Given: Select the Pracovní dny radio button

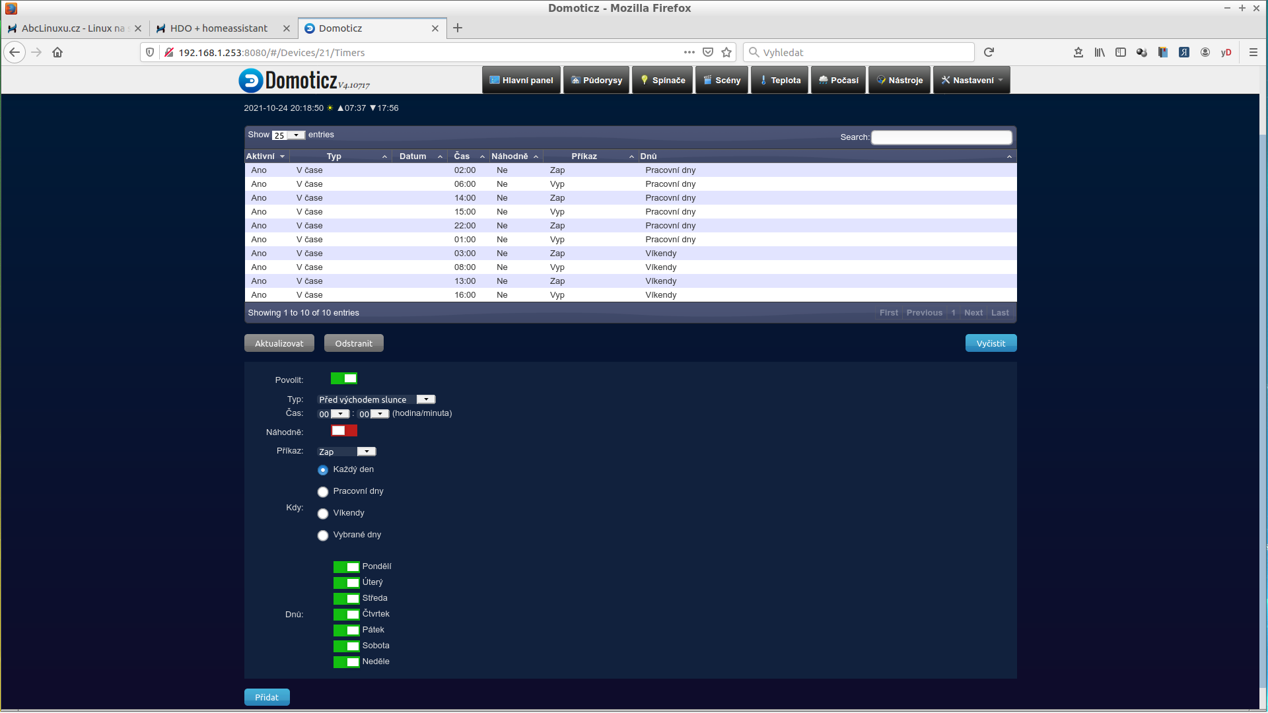Looking at the screenshot, I should [323, 492].
